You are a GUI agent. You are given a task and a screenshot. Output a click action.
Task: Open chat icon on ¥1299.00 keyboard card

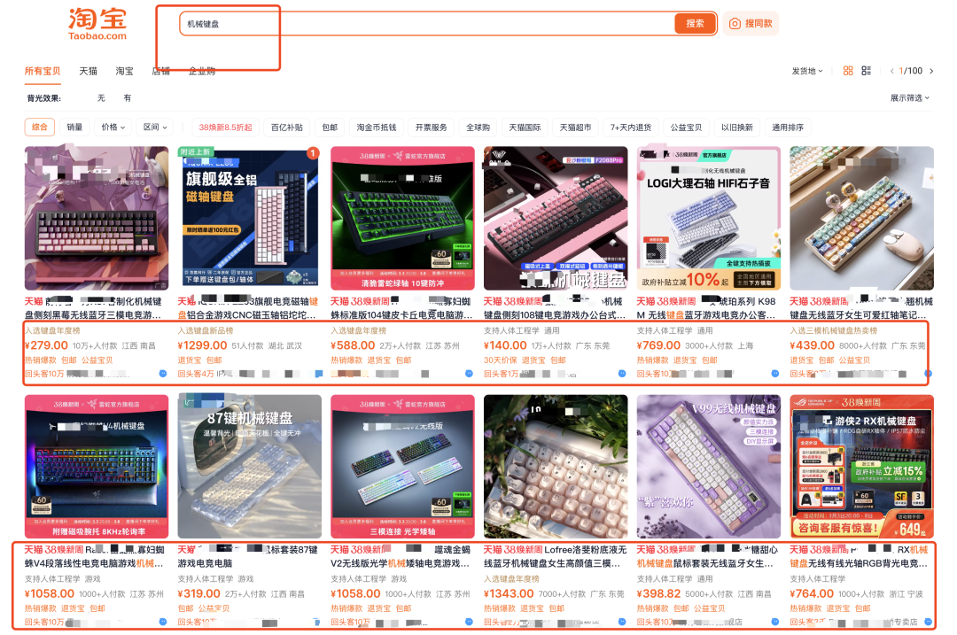[319, 374]
